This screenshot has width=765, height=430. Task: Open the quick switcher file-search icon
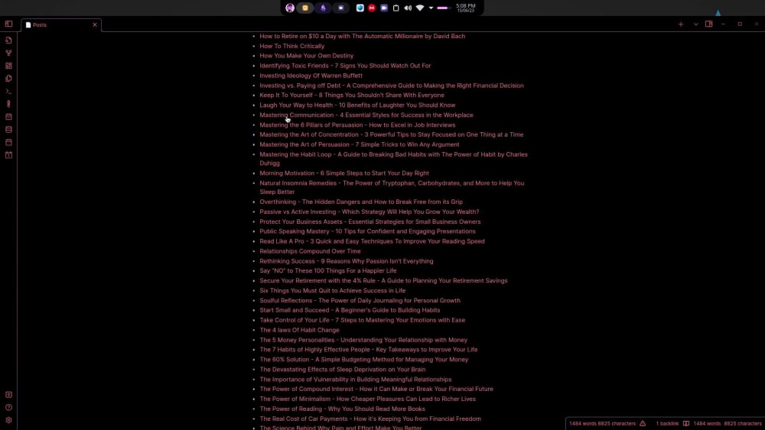click(8, 40)
